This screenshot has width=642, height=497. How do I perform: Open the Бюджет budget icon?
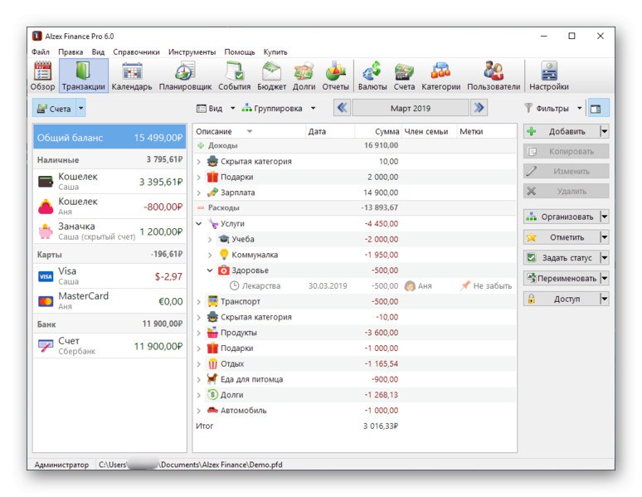click(x=271, y=76)
